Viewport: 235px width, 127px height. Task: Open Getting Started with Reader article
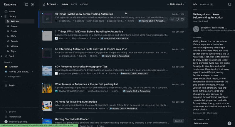tap(72, 119)
